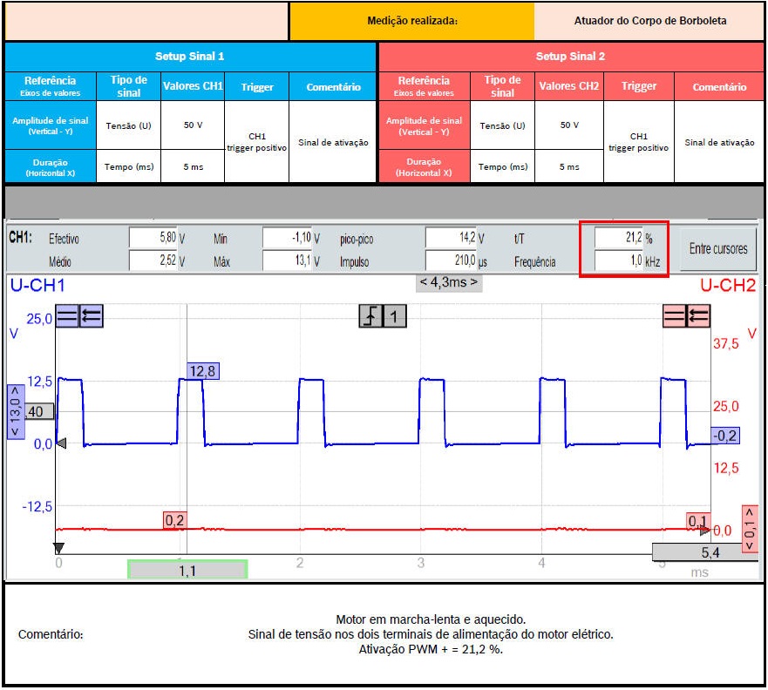This screenshot has width=768, height=690.
Task: Click the green-bordered 1,1 time cursor box
Action: (187, 570)
